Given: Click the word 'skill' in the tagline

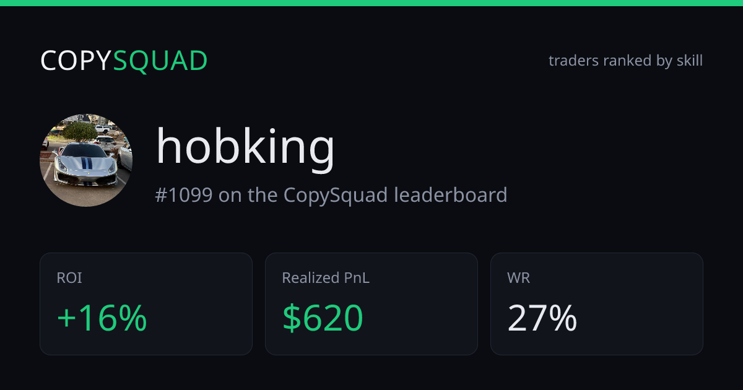Looking at the screenshot, I should point(692,61).
